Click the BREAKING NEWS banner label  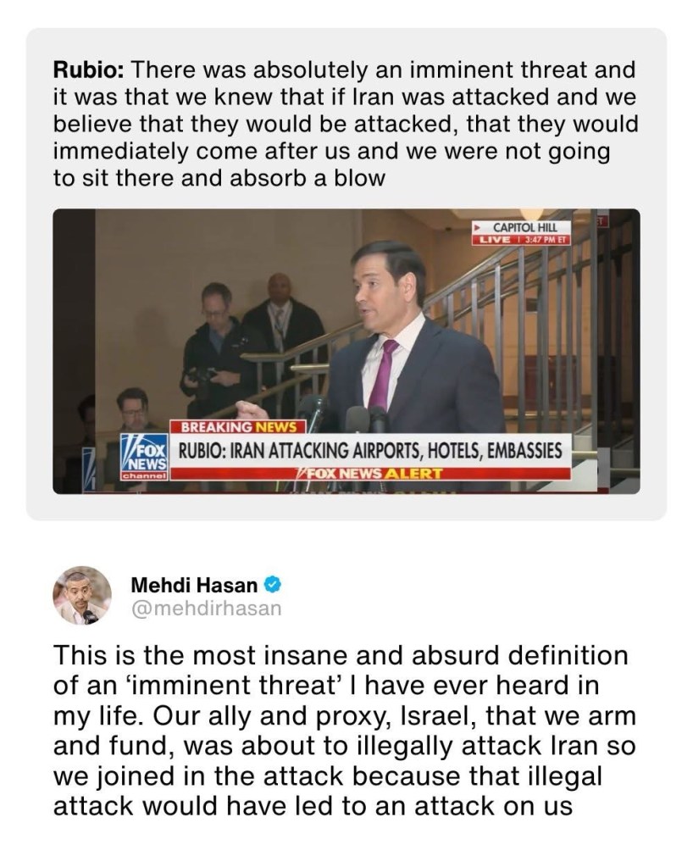[239, 427]
